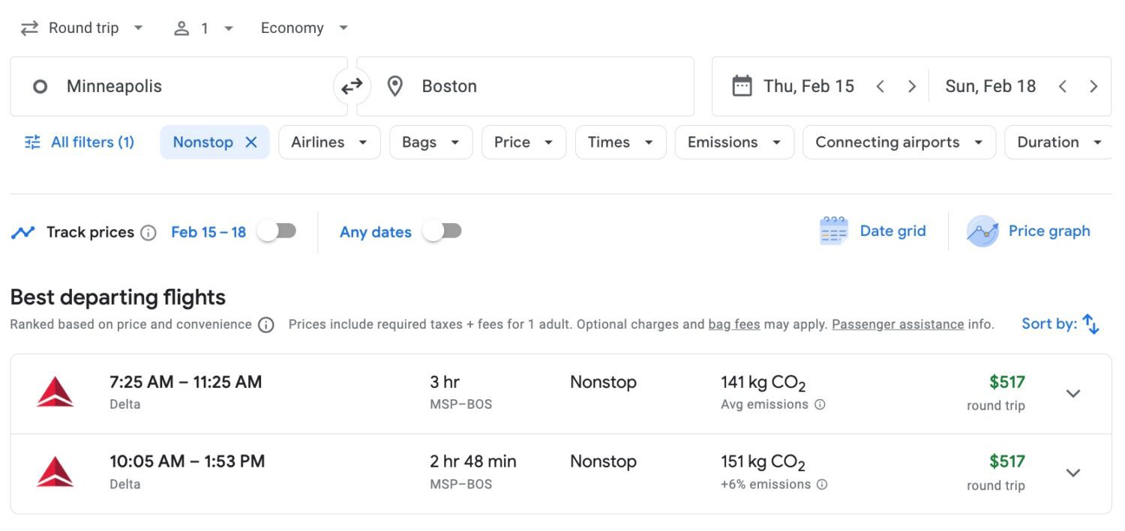Click the swap origin and destination icon
This screenshot has height=531, width=1125.
352,86
